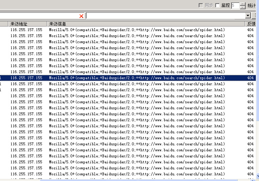Screen dimensions: 259x181
Task: Expand the combo box dropdown arrow
Action: (x=248, y=16)
